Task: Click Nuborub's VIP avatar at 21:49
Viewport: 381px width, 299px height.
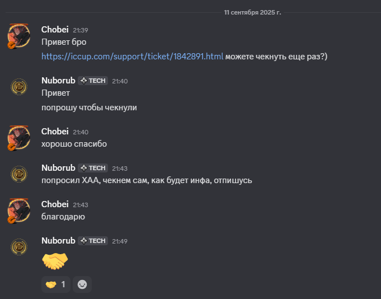Action: (19, 247)
